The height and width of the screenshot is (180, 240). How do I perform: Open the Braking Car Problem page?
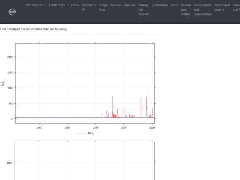pyautogui.click(x=144, y=10)
